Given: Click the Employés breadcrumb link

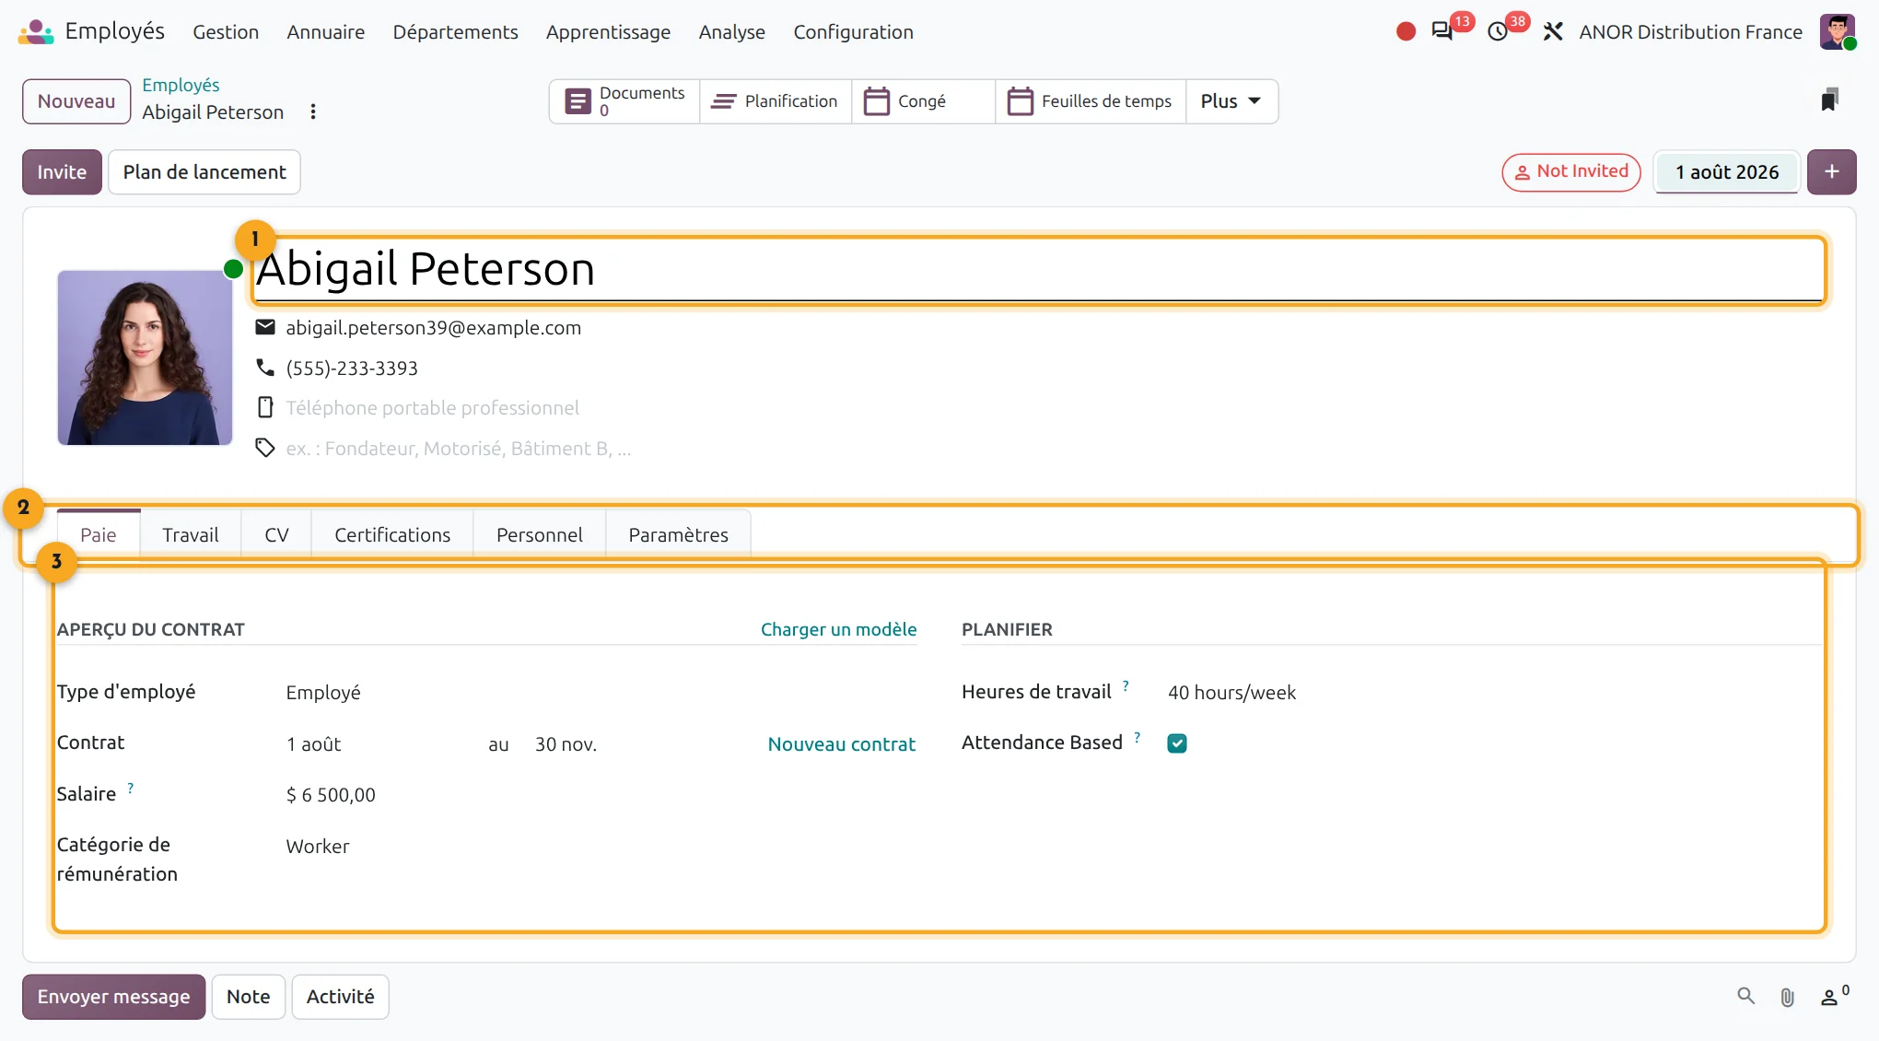Looking at the screenshot, I should tap(181, 85).
